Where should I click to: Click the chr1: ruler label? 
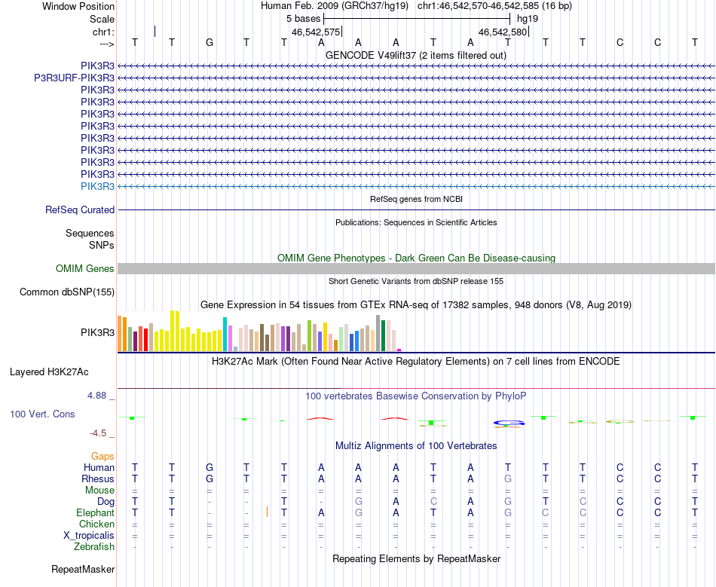coord(103,32)
